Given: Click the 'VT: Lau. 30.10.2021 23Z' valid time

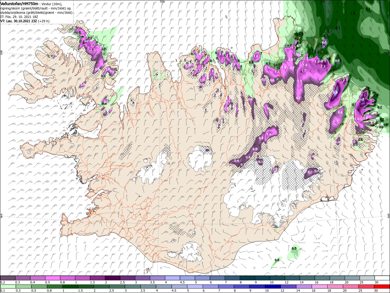Looking at the screenshot, I should tap(19, 21).
